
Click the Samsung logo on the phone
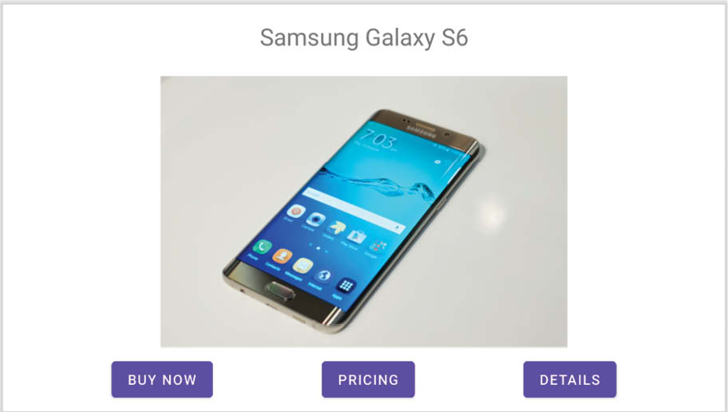pyautogui.click(x=421, y=132)
